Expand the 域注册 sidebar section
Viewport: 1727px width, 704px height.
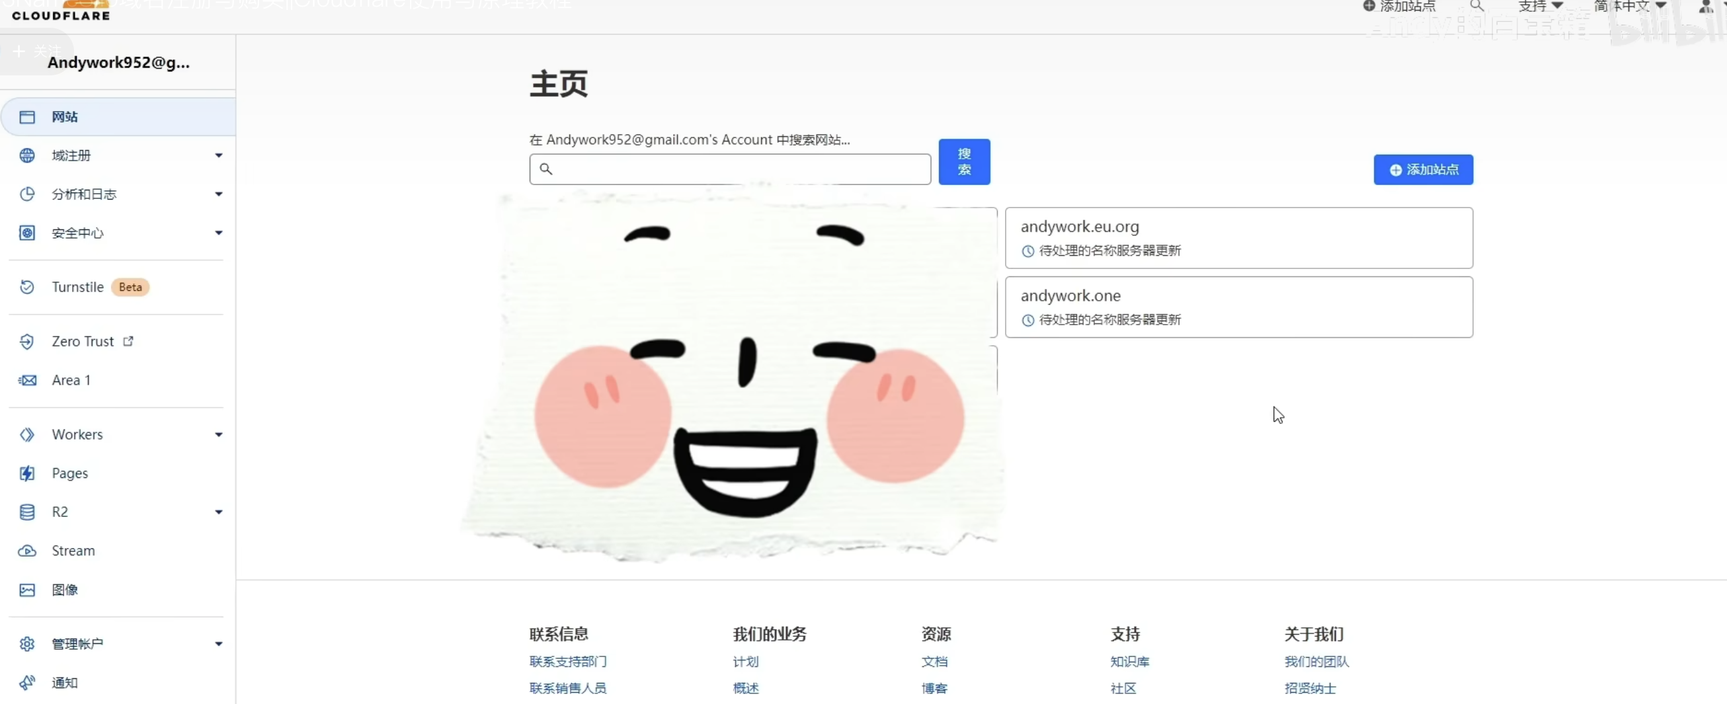click(x=218, y=155)
